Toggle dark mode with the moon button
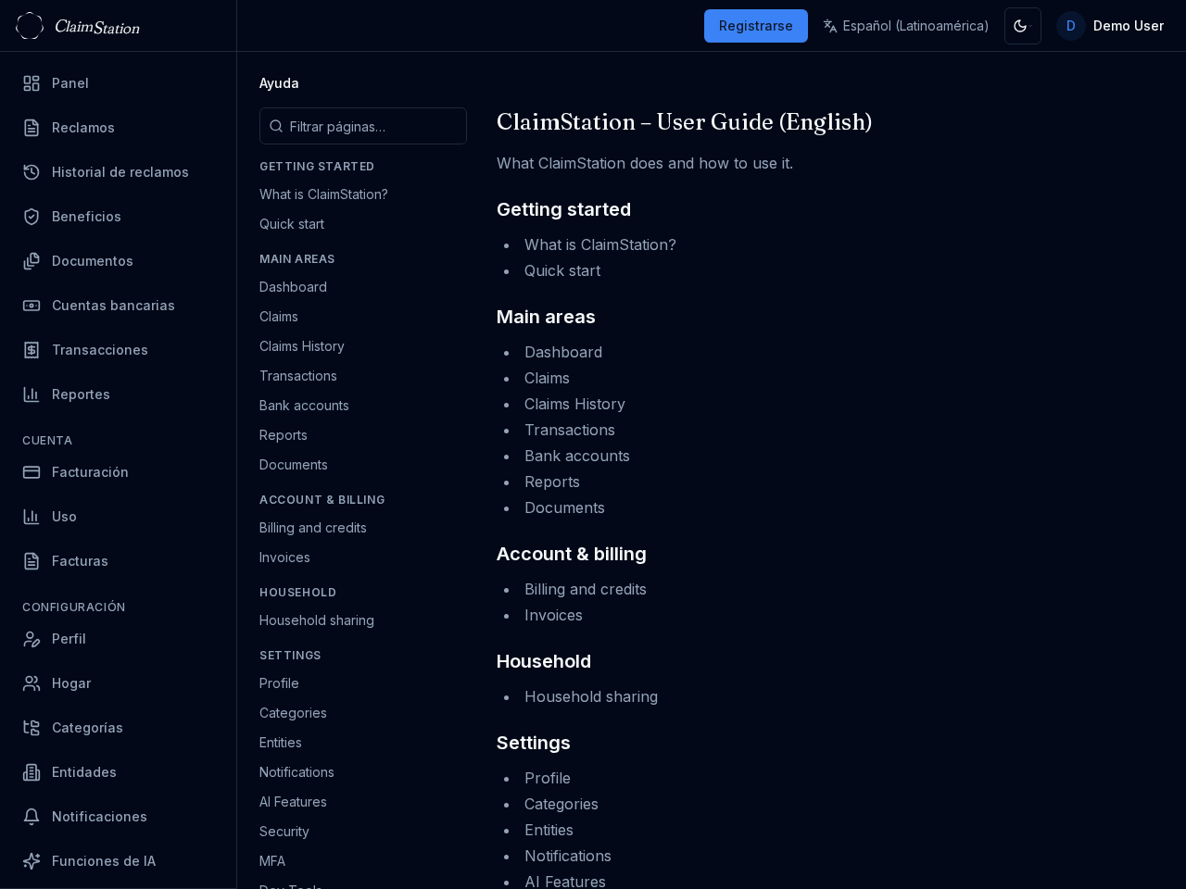Screen dimensions: 1186x889 click(1022, 26)
